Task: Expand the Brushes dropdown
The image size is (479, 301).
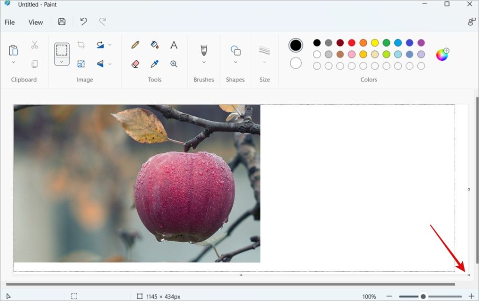Action: pyautogui.click(x=204, y=62)
